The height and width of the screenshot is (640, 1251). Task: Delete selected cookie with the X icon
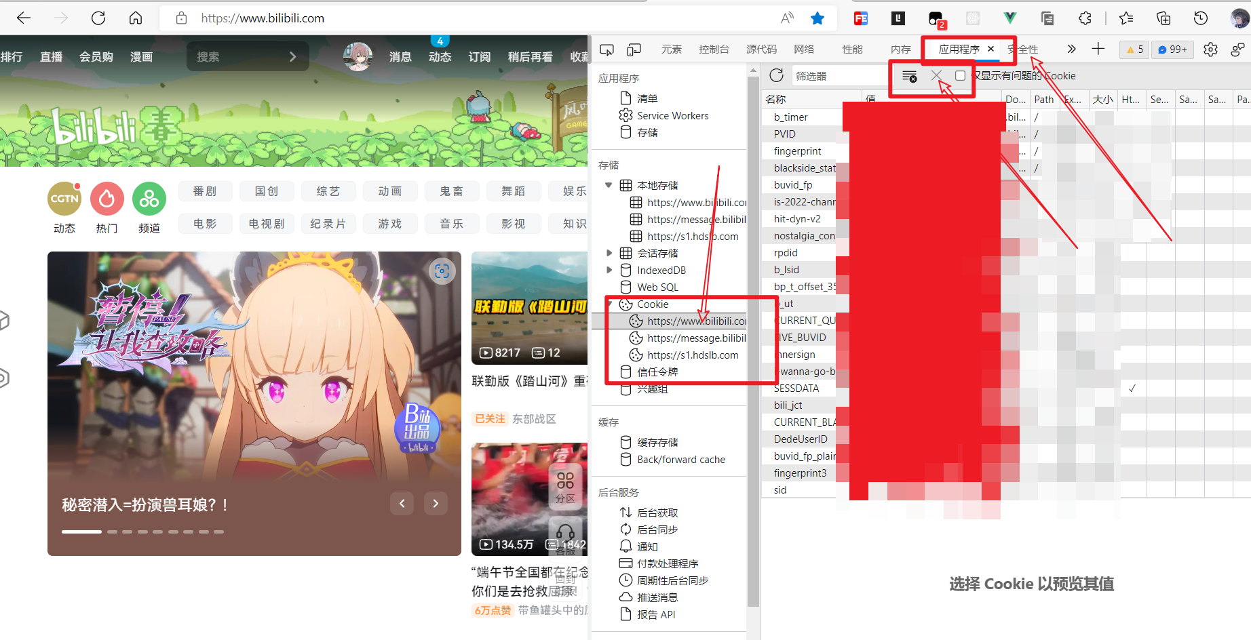937,76
